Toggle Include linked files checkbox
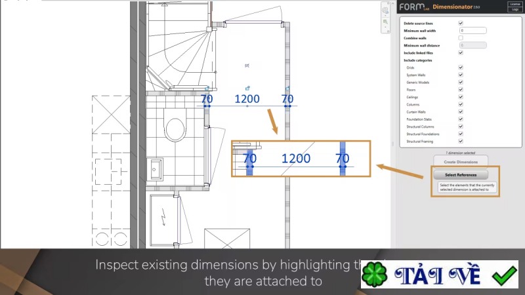The image size is (525, 295). [x=461, y=52]
